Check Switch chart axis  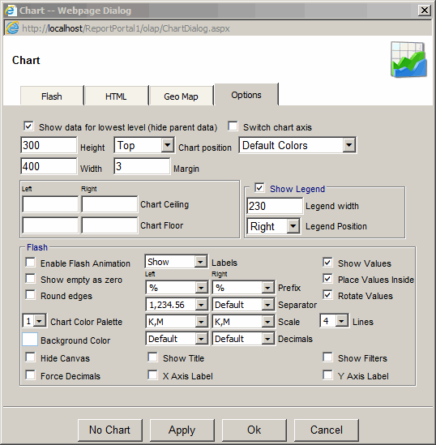[233, 126]
